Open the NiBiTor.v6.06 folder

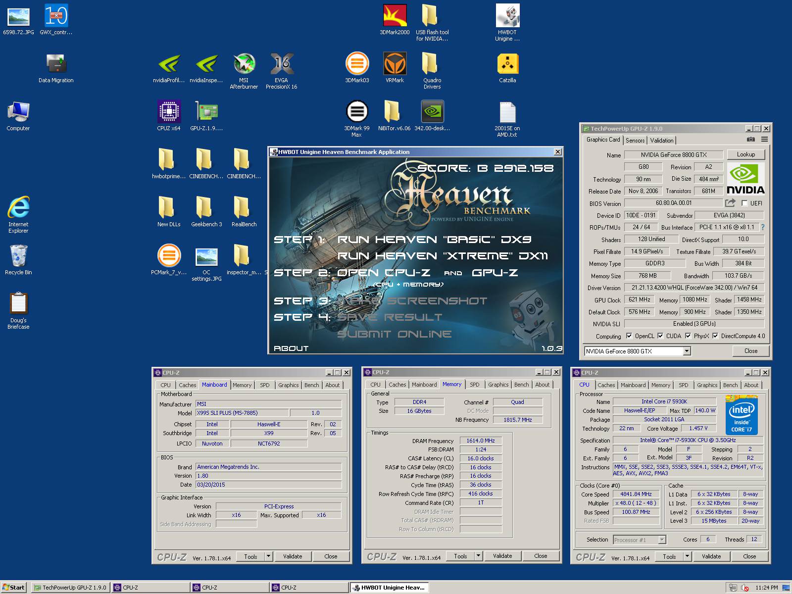395,116
